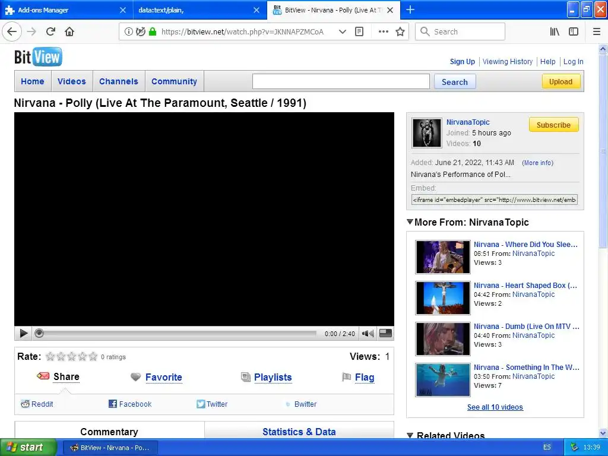Click the BitView logo

click(38, 57)
